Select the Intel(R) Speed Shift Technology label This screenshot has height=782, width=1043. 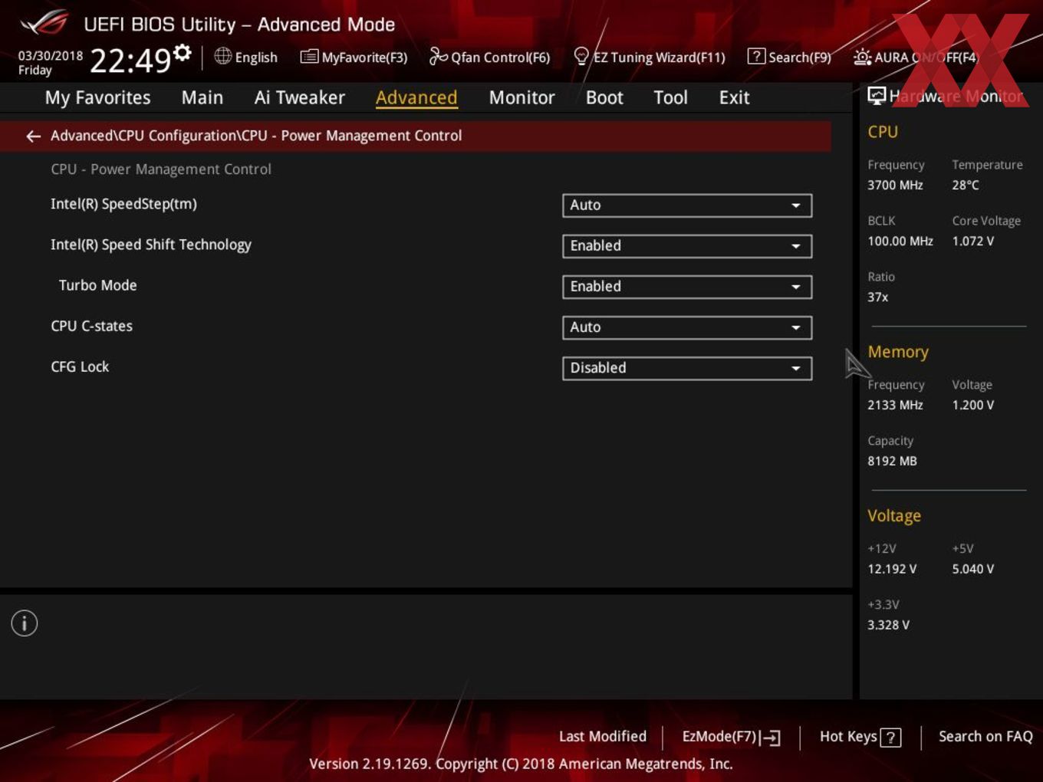[x=151, y=245]
